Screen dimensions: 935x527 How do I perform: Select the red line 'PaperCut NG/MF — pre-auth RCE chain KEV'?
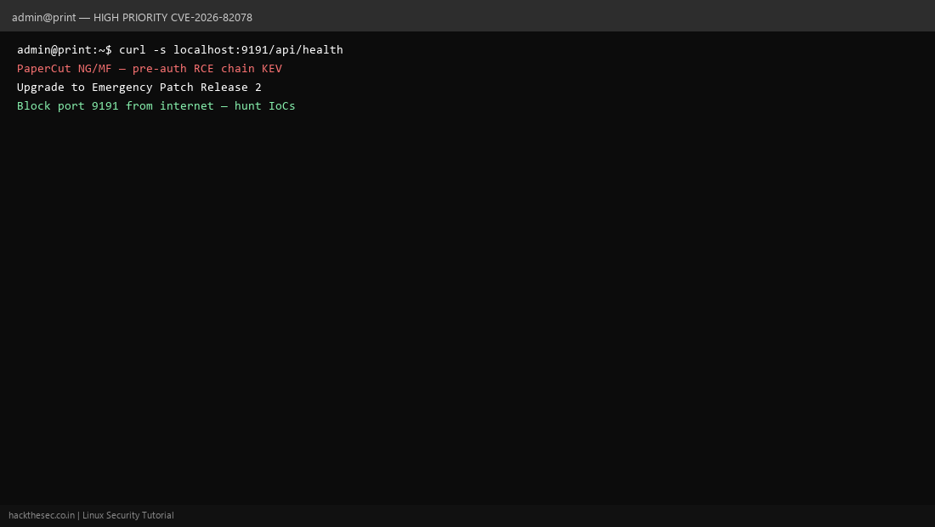[x=149, y=69]
